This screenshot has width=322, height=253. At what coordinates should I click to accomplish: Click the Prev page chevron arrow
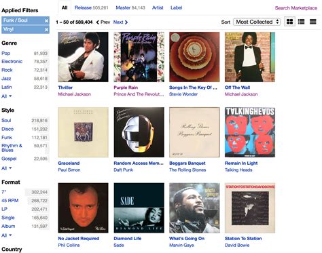[98, 22]
